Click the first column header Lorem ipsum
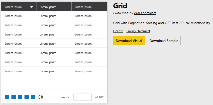Image resolution: width=213 pixels, height=105 pixels. (x=13, y=7)
